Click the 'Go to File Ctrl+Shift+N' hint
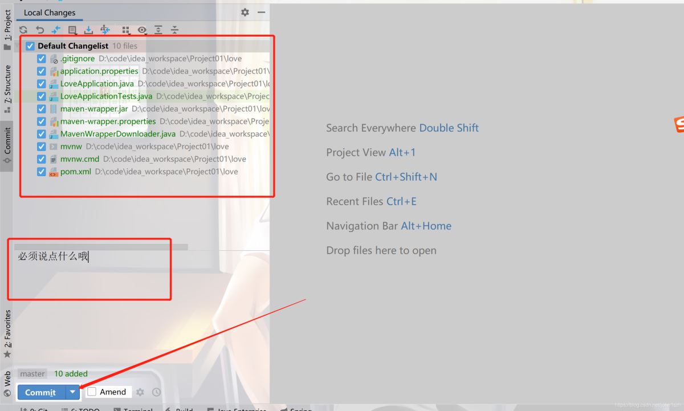Screen dimensions: 684x411 click(x=382, y=177)
